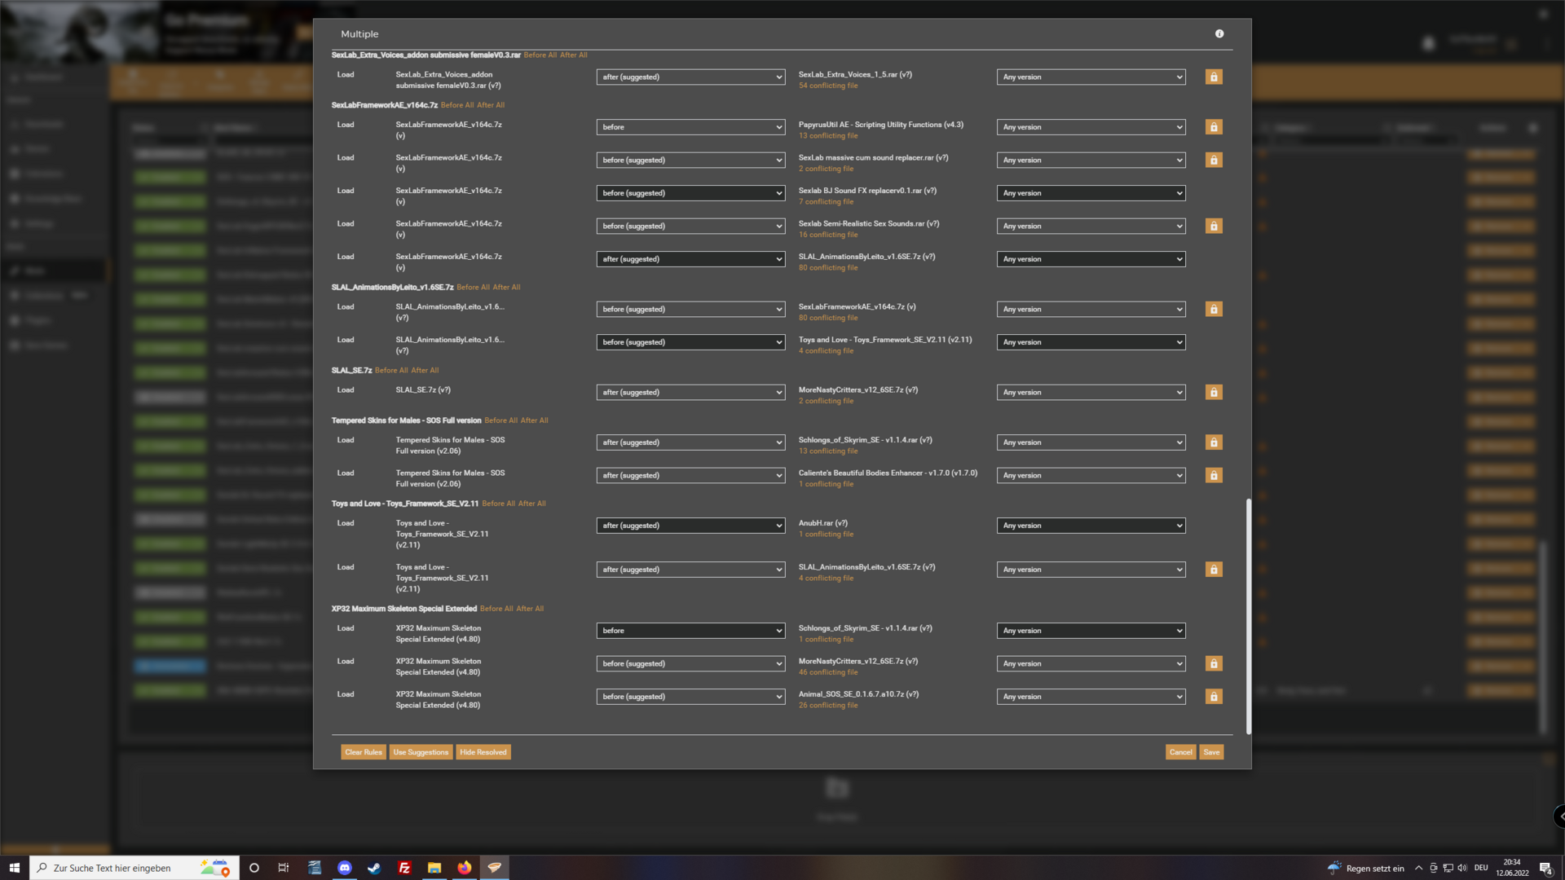Open Discord from the taskbar
This screenshot has height=880, width=1565.
pos(345,868)
